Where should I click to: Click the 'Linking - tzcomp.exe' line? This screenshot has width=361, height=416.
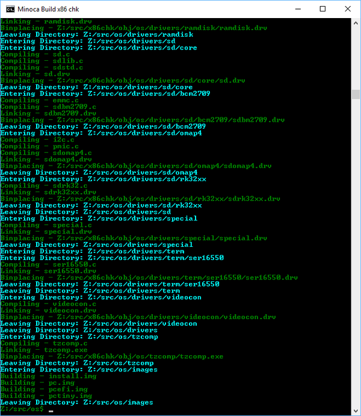tap(44, 350)
